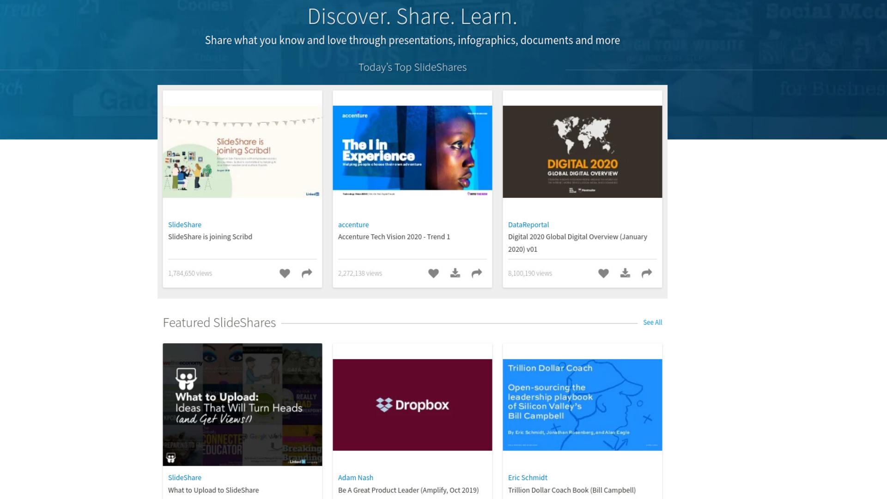Open the Digital 2020 world map thumbnail
Image resolution: width=887 pixels, height=499 pixels.
pyautogui.click(x=583, y=152)
